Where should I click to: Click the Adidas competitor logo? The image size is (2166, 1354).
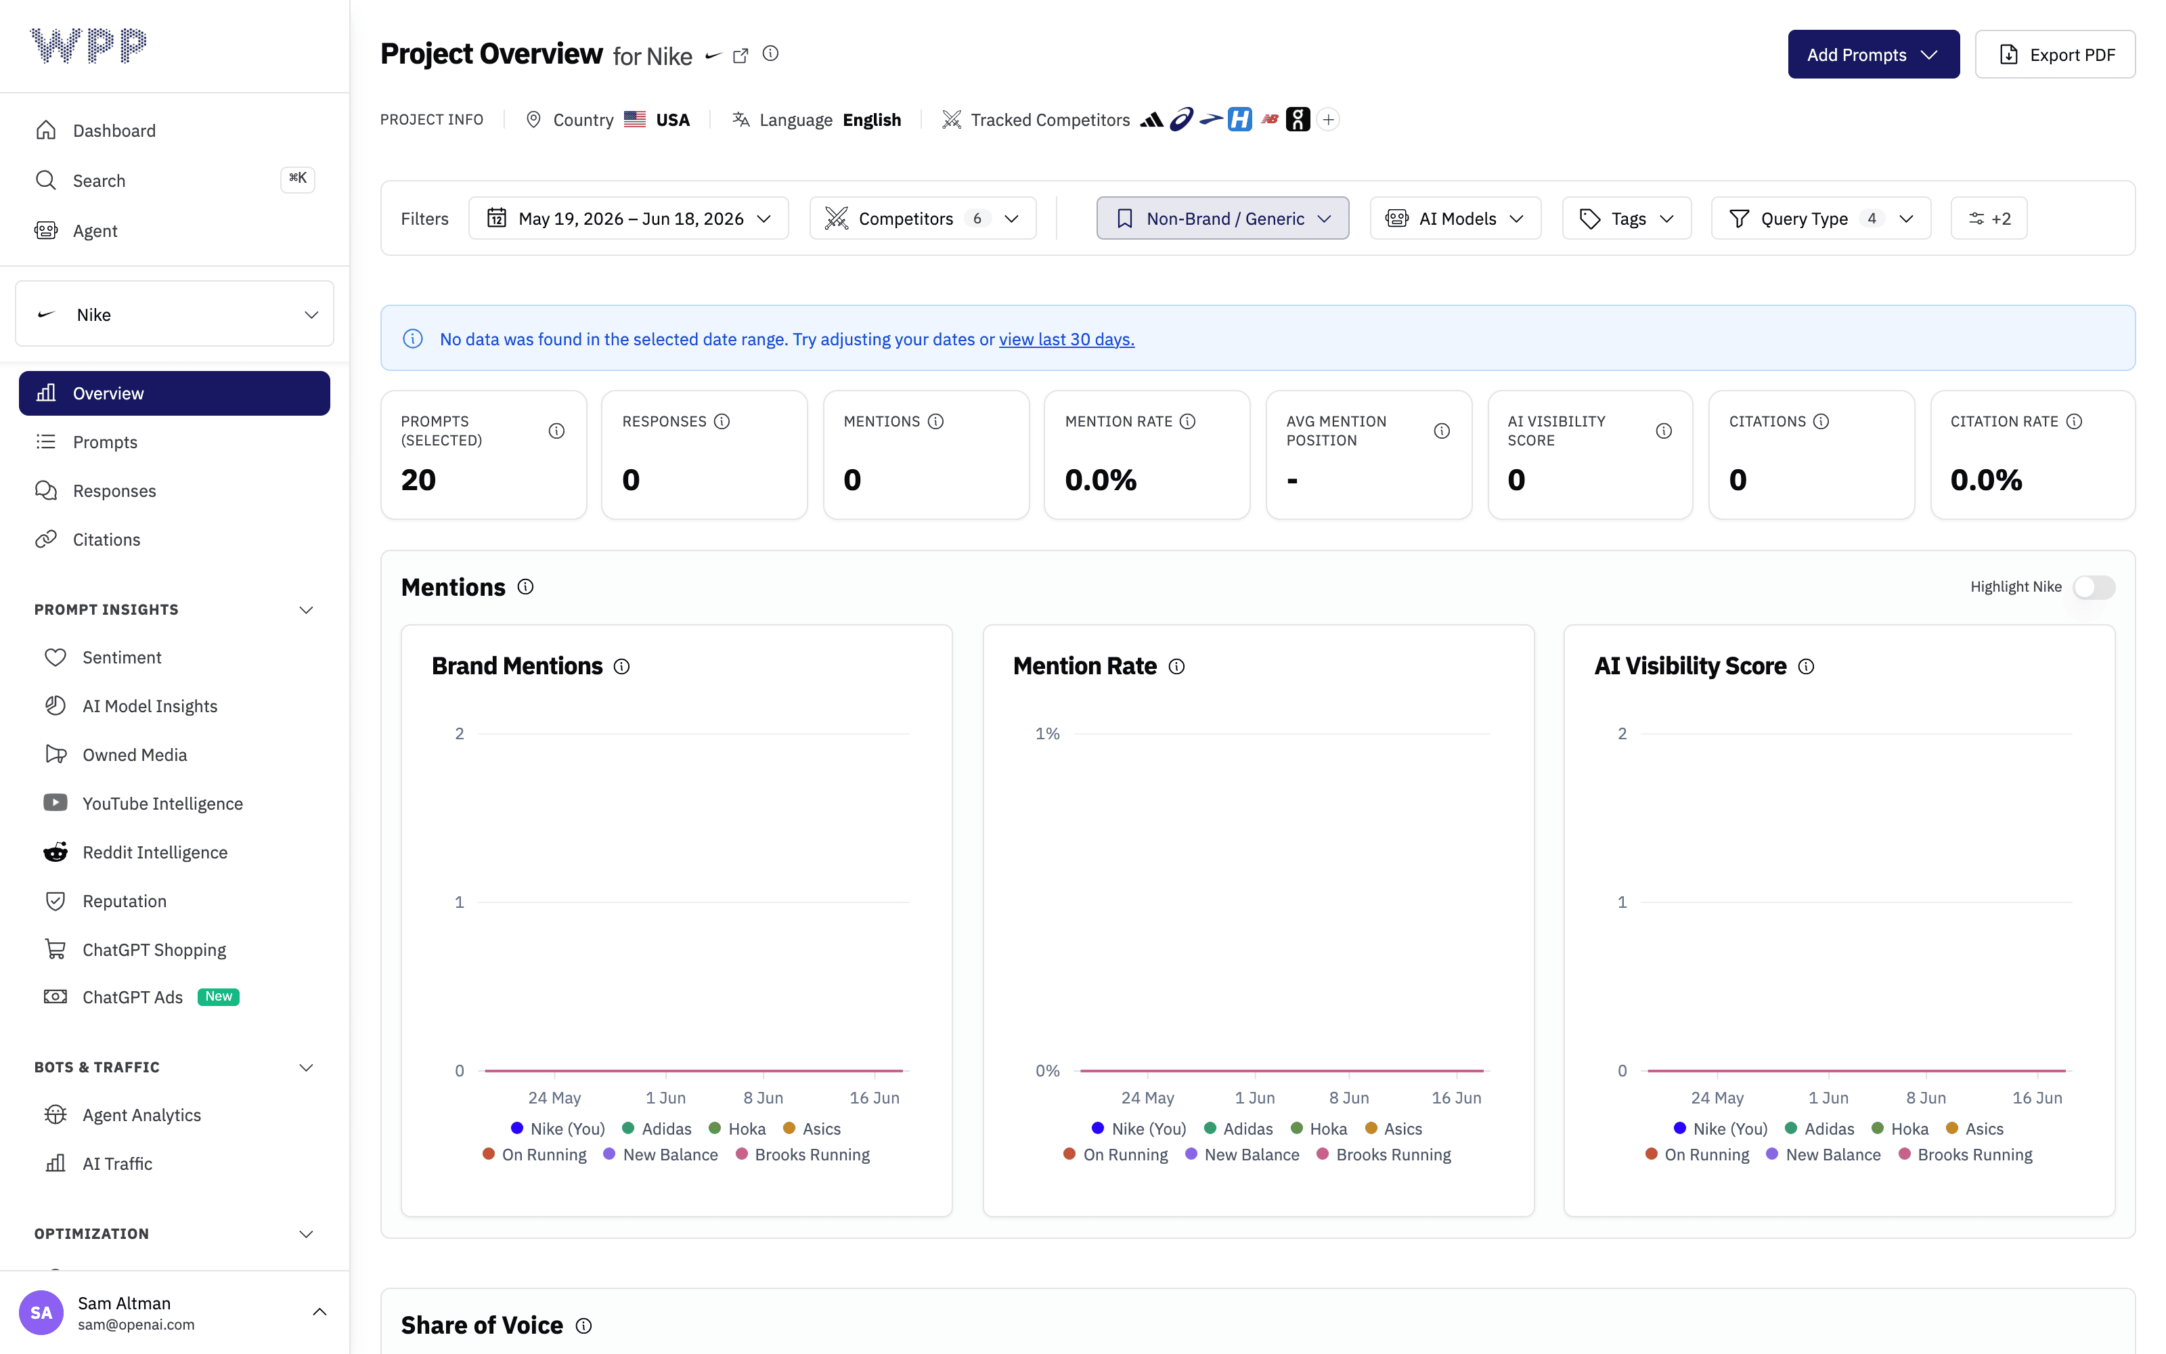pyautogui.click(x=1152, y=119)
